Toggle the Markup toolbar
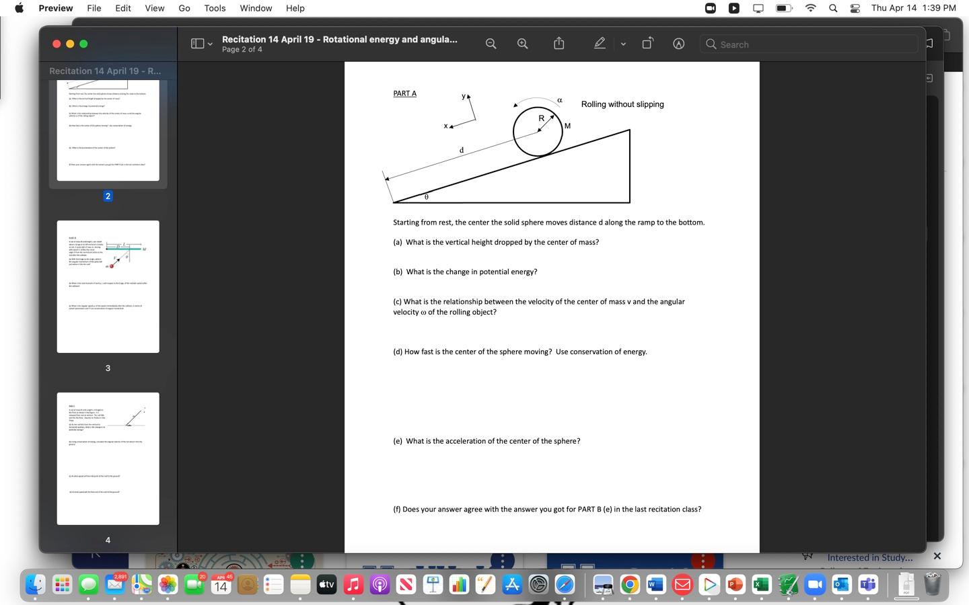Viewport: 969px width, 605px height. click(599, 44)
